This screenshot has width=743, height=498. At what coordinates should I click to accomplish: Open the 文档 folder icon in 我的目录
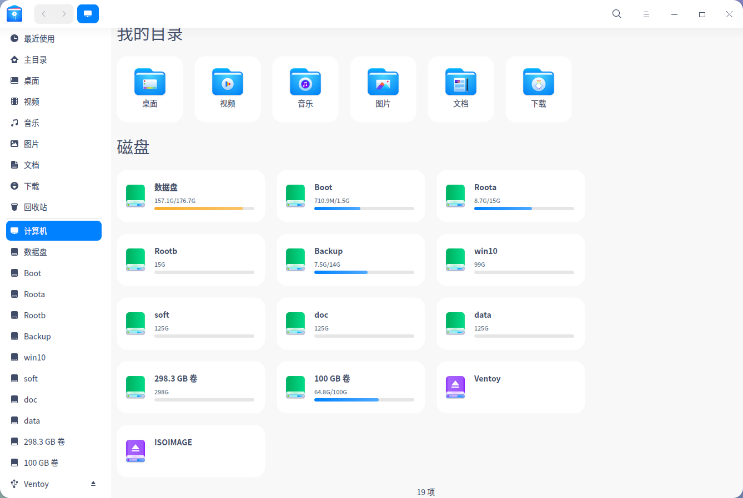[x=461, y=82]
